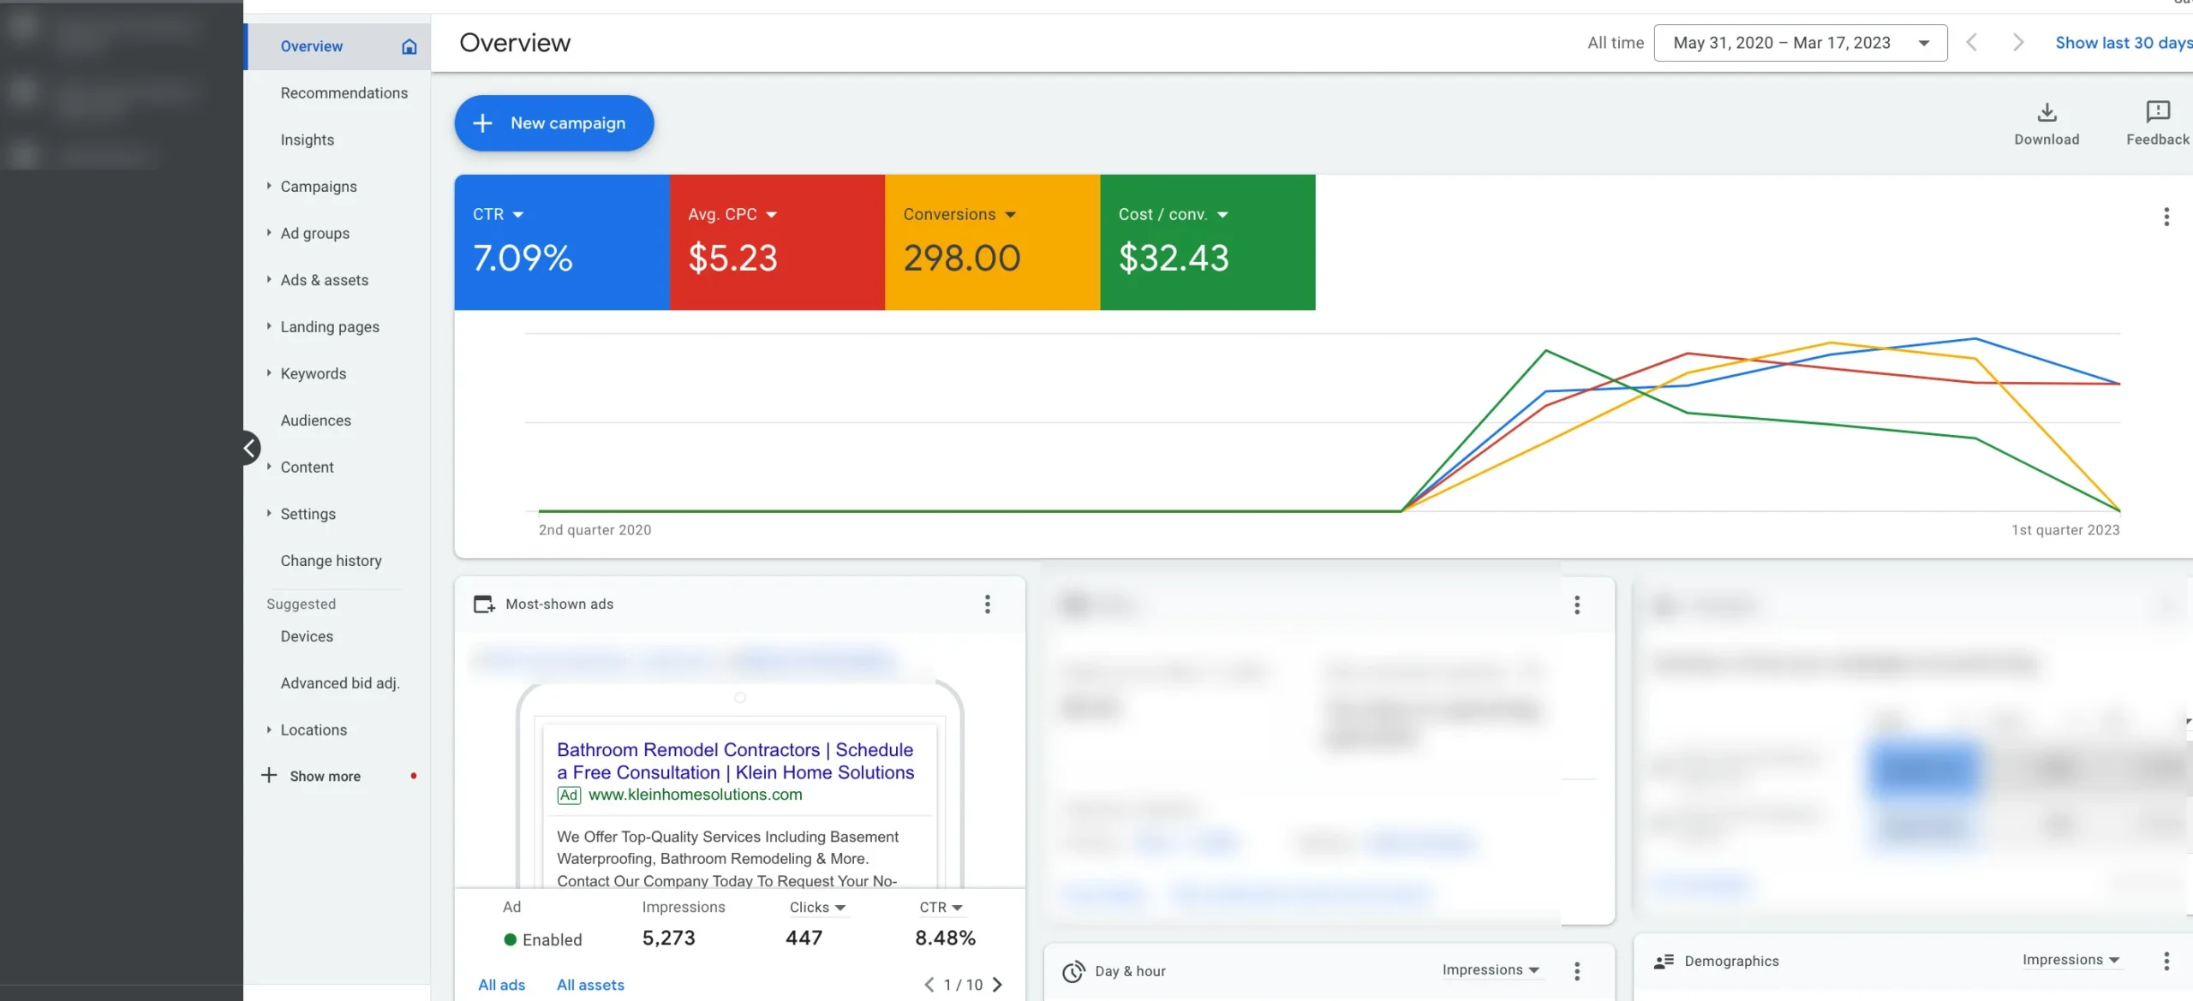Select the green Cost / conv. scorecard

1208,242
